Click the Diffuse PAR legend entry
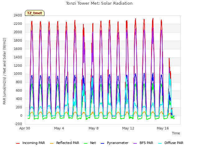This screenshot has width=199, height=149. tap(171, 143)
